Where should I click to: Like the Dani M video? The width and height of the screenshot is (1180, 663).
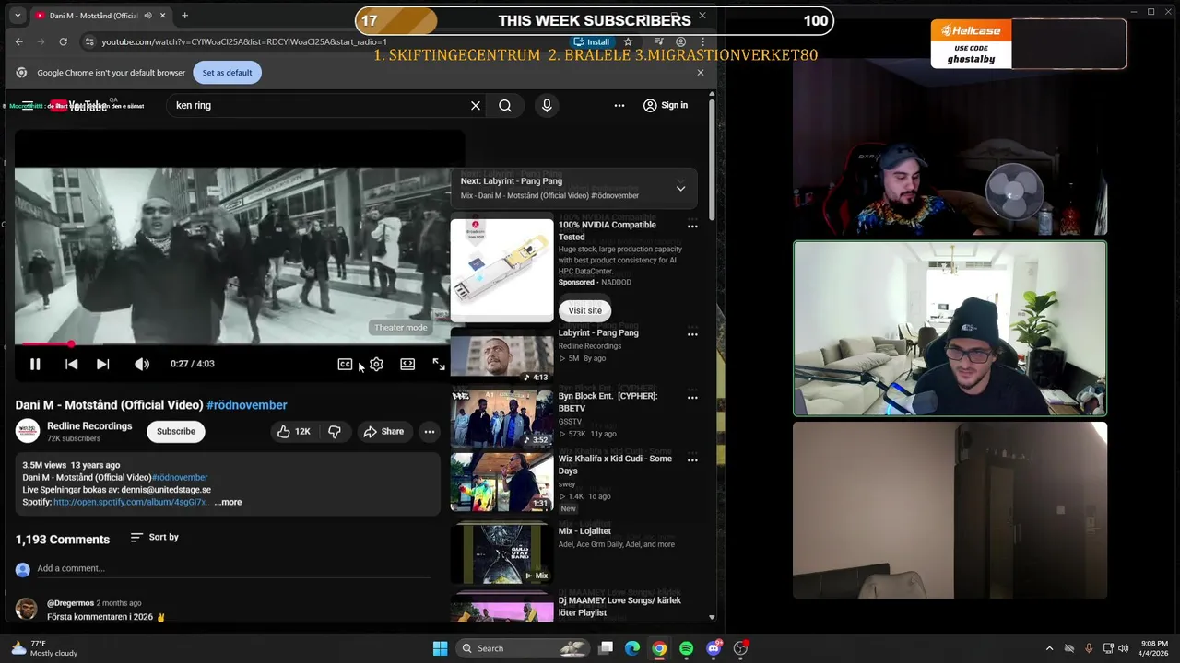coord(294,431)
